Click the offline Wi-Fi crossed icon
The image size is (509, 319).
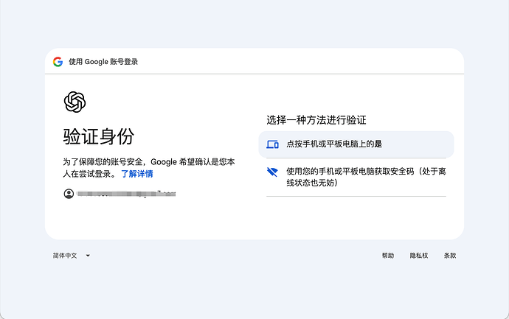point(272,172)
